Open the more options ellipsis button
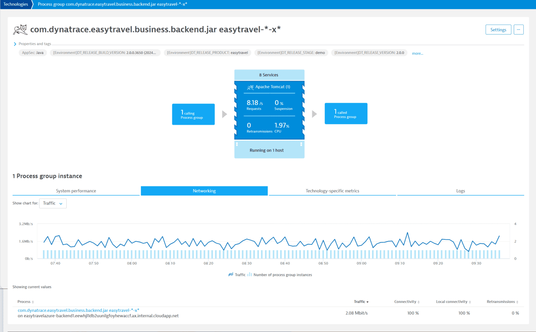The width and height of the screenshot is (536, 332). (518, 29)
